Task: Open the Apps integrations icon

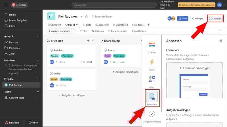Action: tap(152, 79)
